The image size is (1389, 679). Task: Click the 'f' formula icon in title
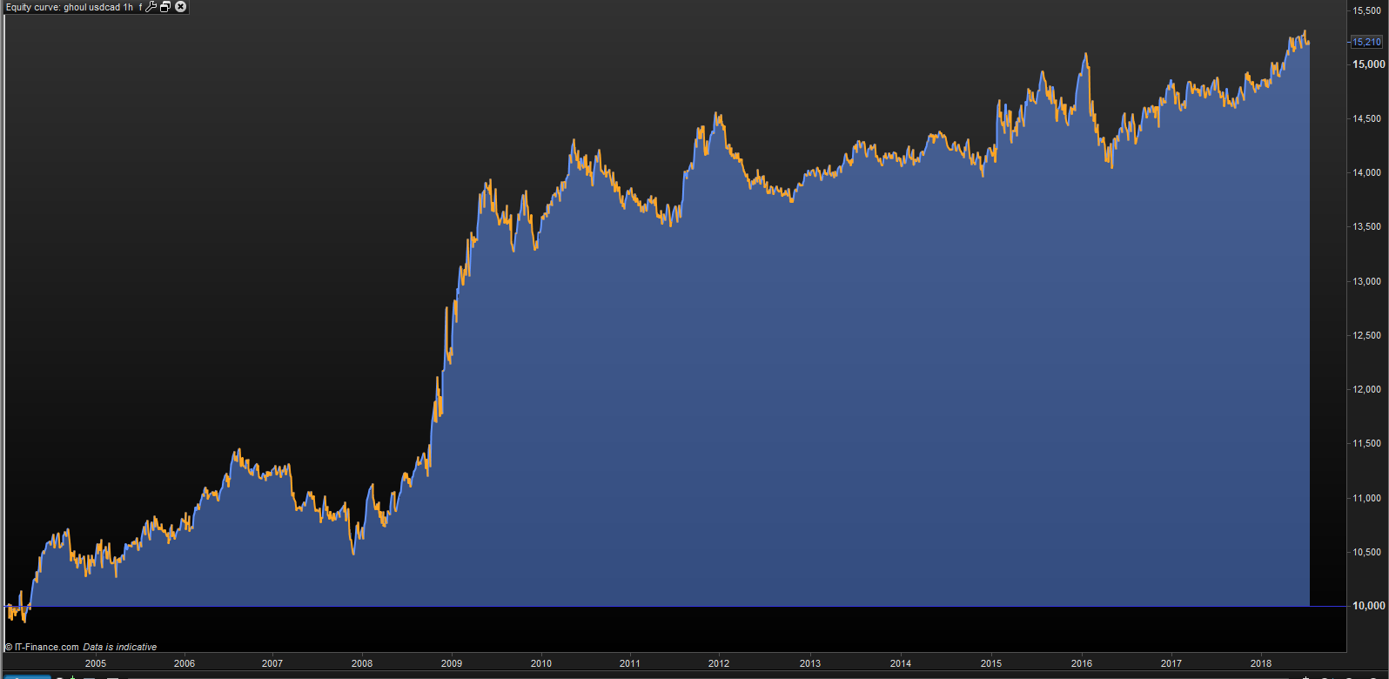pyautogui.click(x=140, y=7)
